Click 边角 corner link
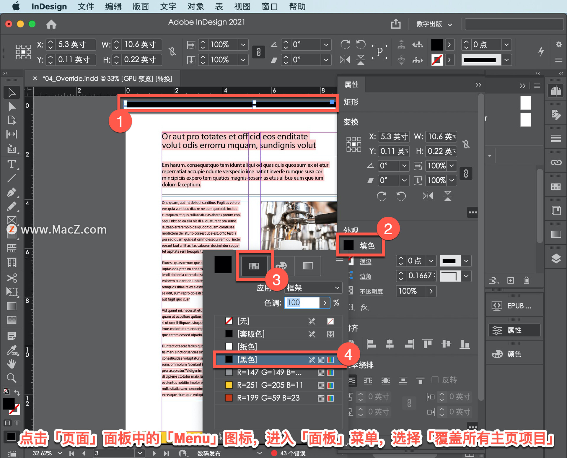The image size is (567, 458). tap(365, 276)
